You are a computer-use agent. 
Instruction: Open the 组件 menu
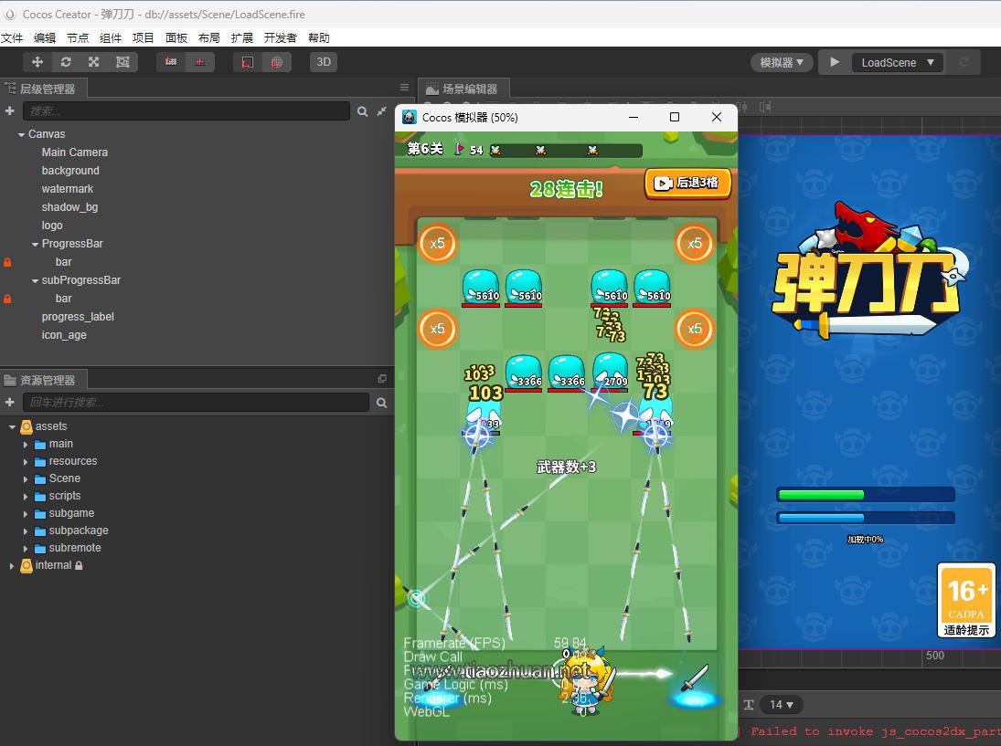coord(111,37)
